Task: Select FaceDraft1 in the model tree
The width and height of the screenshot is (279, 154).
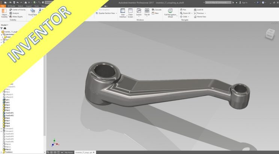Action: (10, 113)
